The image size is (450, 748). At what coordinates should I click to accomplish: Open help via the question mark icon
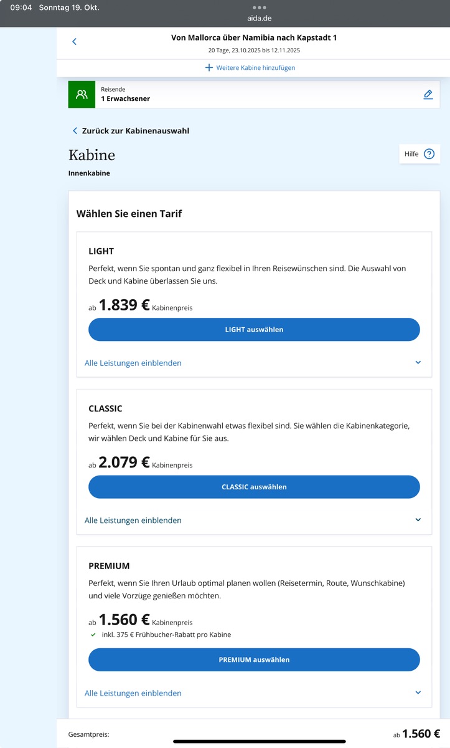pos(429,154)
